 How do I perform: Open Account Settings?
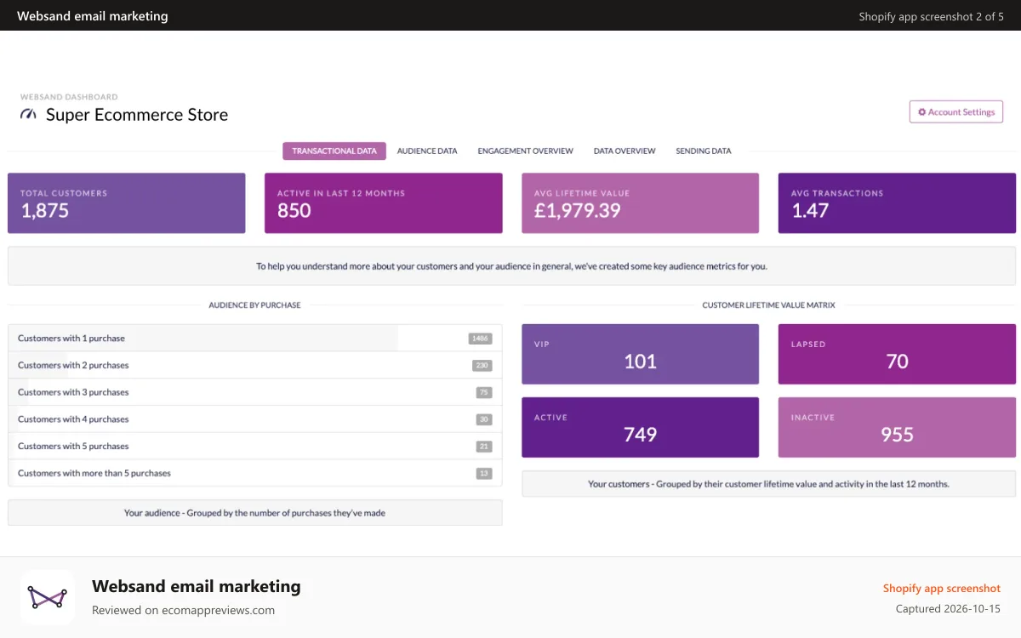point(956,112)
